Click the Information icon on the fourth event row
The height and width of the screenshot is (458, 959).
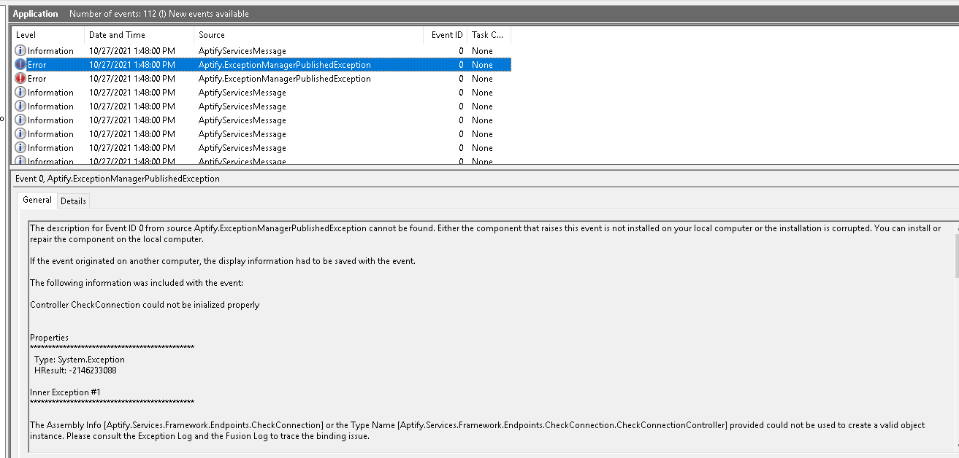click(x=20, y=92)
